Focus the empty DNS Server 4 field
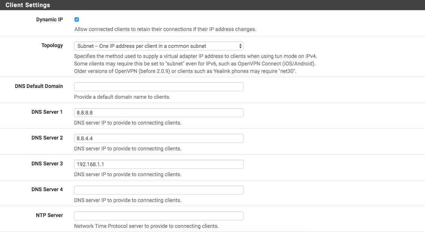 pos(159,190)
